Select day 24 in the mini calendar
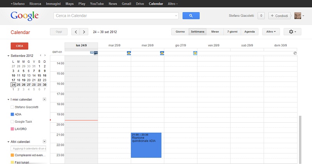 tap(13, 85)
